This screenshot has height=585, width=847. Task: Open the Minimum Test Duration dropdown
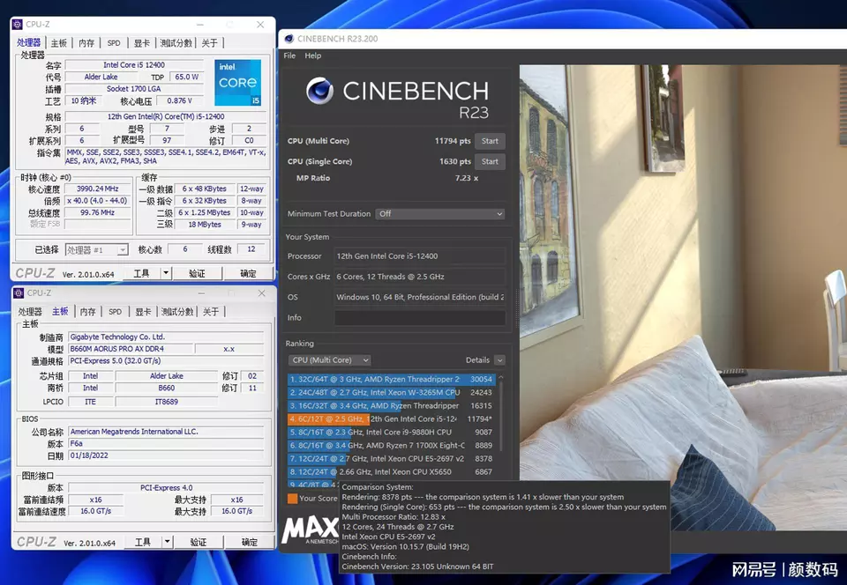[440, 213]
